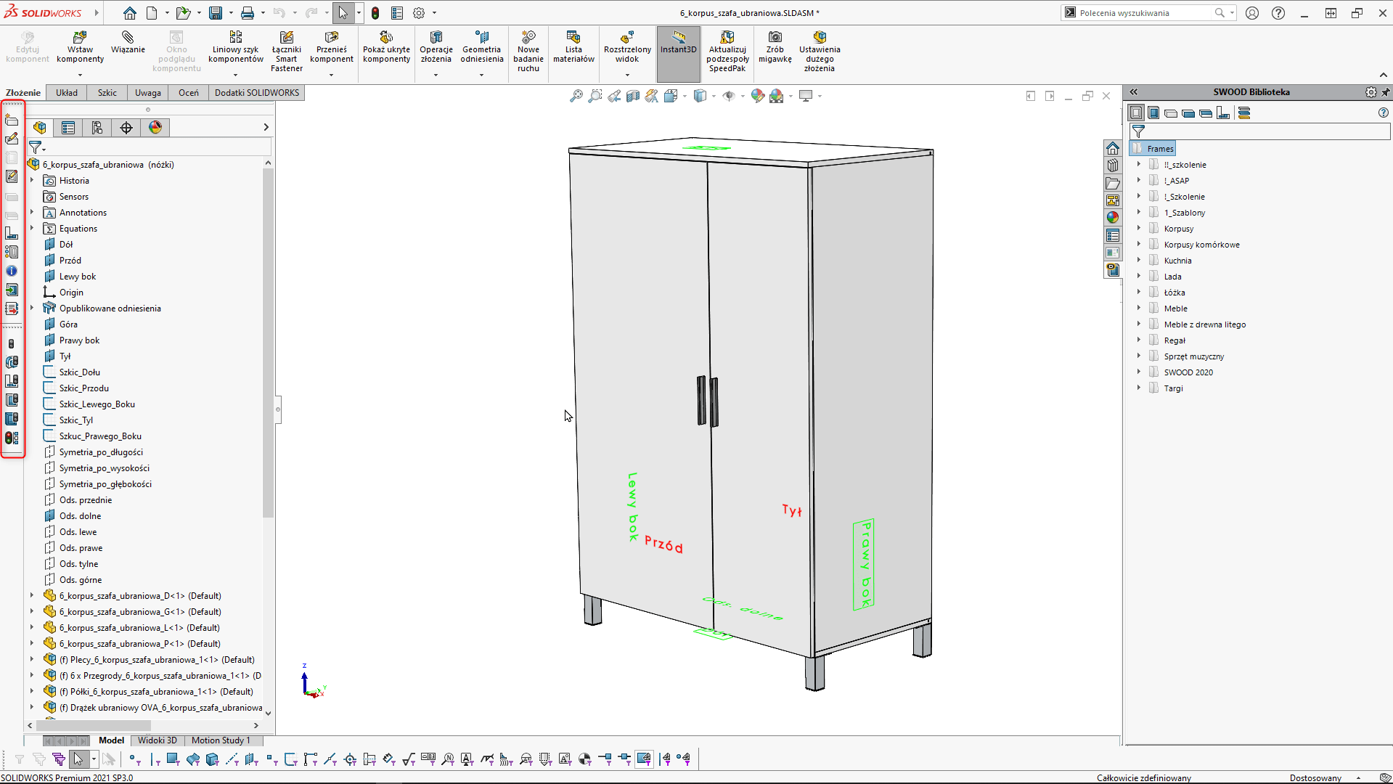Expand the Korpusy library folder
Viewport: 1393px width, 784px height.
1139,229
